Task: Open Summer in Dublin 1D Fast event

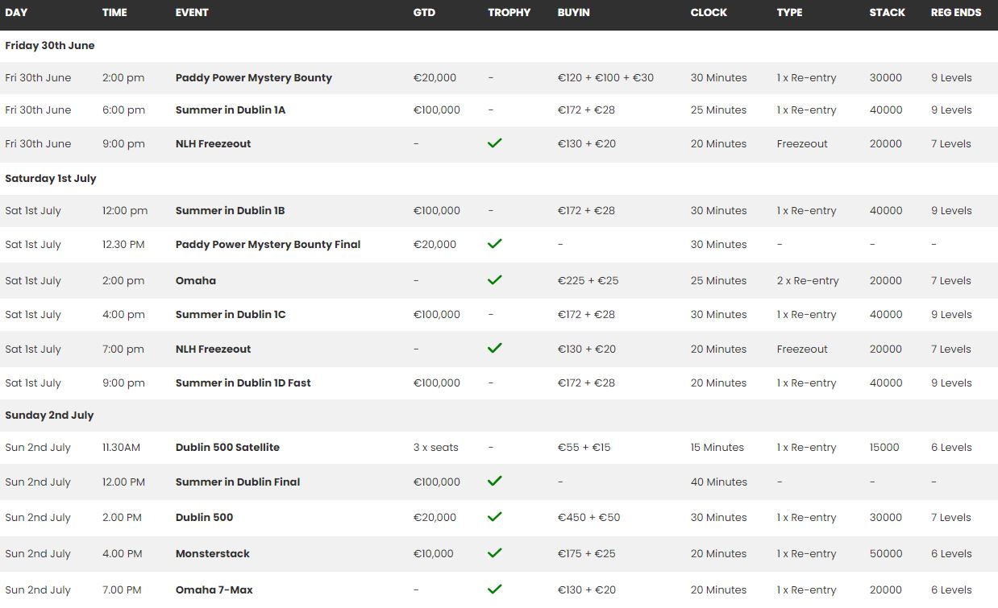Action: point(243,383)
